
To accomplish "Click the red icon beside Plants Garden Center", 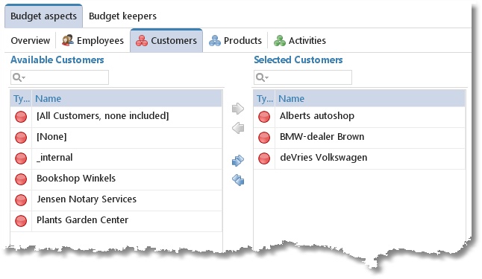I will coord(21,221).
